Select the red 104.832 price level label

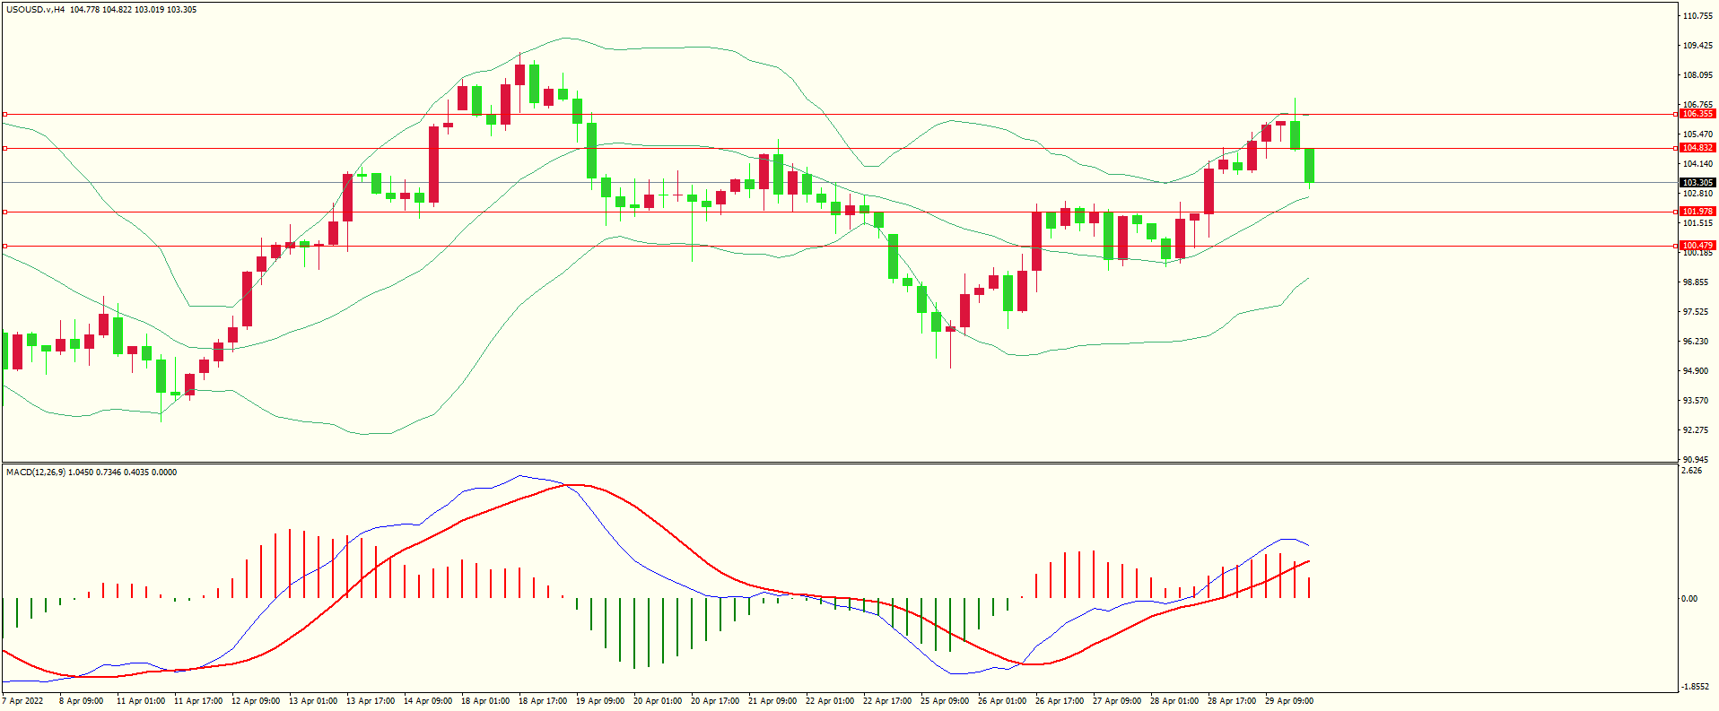point(1697,148)
